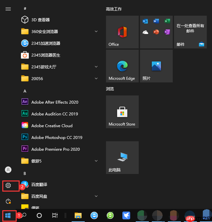212x222 pixels.
Task: Open the 邮件 mail tile
Action: [190, 32]
